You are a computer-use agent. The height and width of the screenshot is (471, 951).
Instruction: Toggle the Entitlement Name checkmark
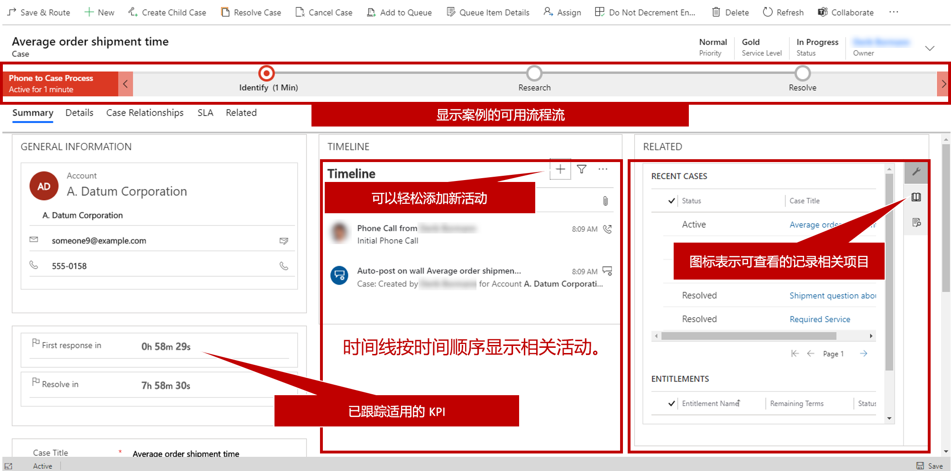pyautogui.click(x=671, y=403)
